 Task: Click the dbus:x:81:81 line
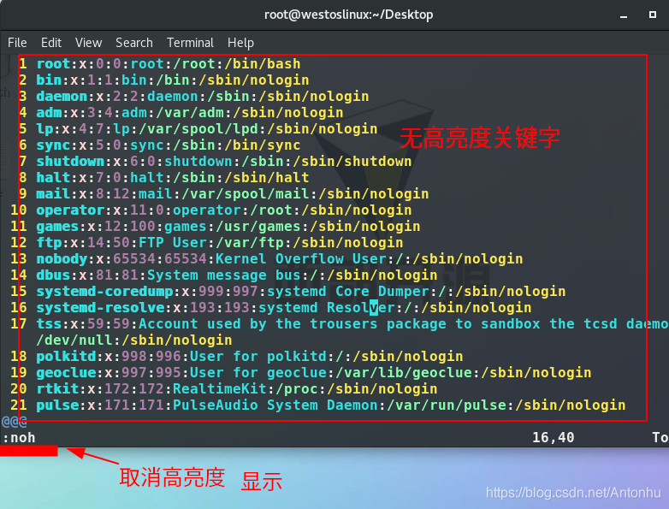236,275
